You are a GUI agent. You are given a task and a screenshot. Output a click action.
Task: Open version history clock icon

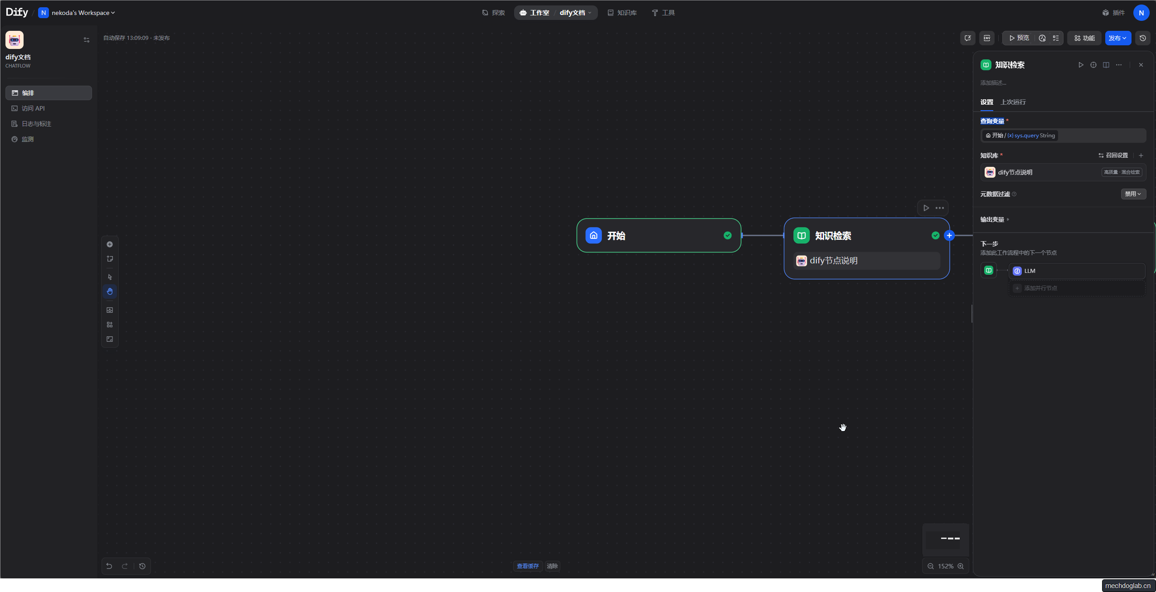tap(1142, 38)
